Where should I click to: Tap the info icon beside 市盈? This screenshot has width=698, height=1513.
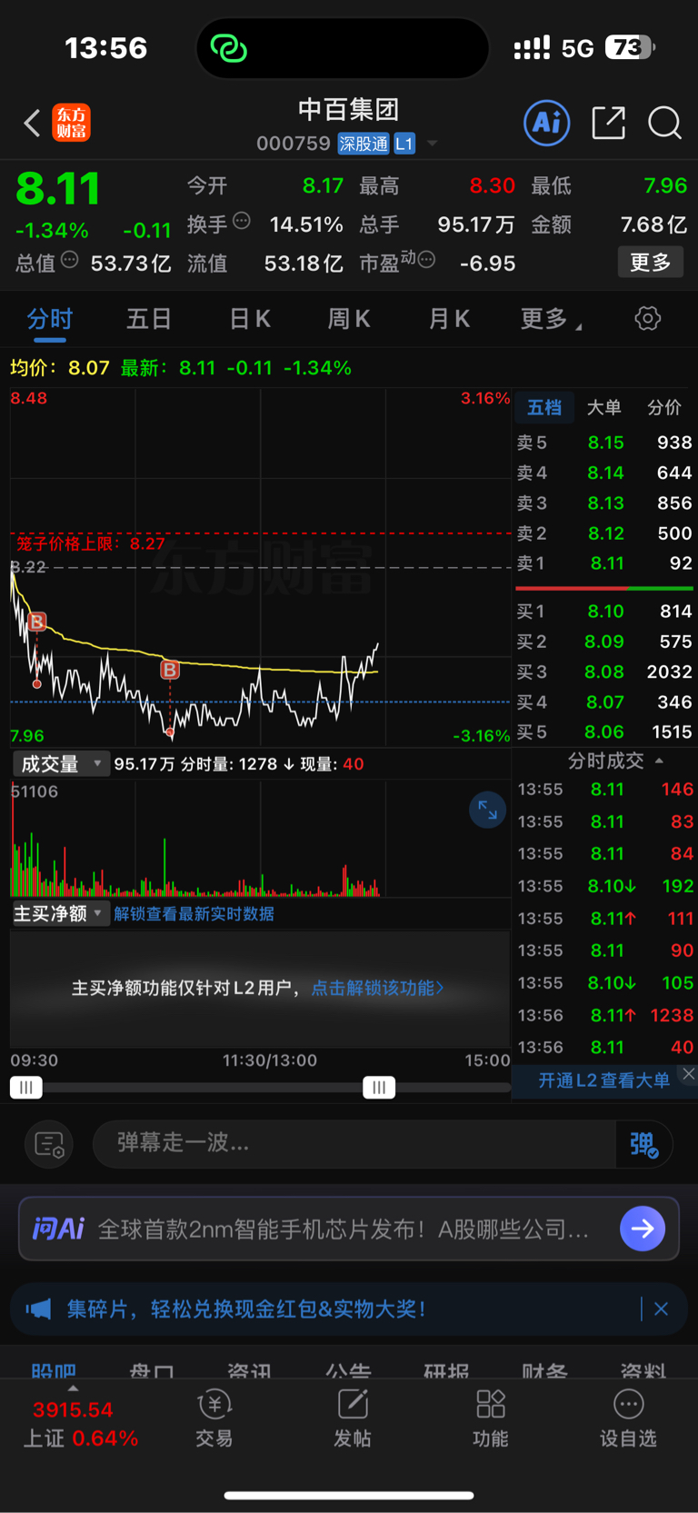tap(426, 260)
